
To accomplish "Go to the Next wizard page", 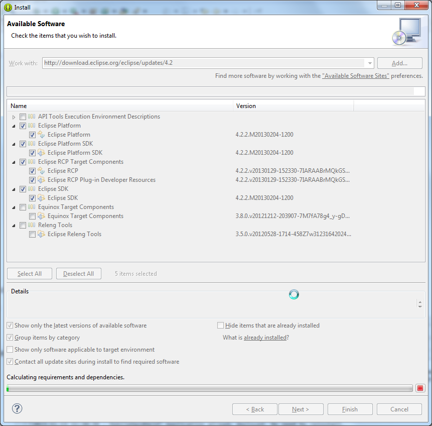I will [x=301, y=409].
